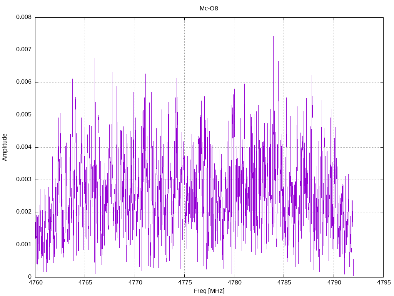
Task: Select the 4780 x-axis tick label
Action: click(x=234, y=283)
